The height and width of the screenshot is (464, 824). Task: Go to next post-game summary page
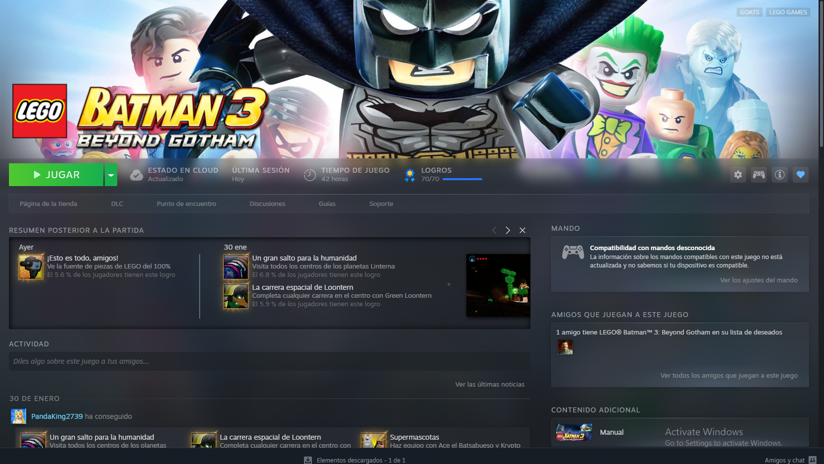coord(508,230)
